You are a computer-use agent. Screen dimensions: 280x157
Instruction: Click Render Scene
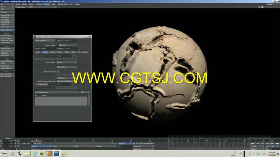click(7, 51)
